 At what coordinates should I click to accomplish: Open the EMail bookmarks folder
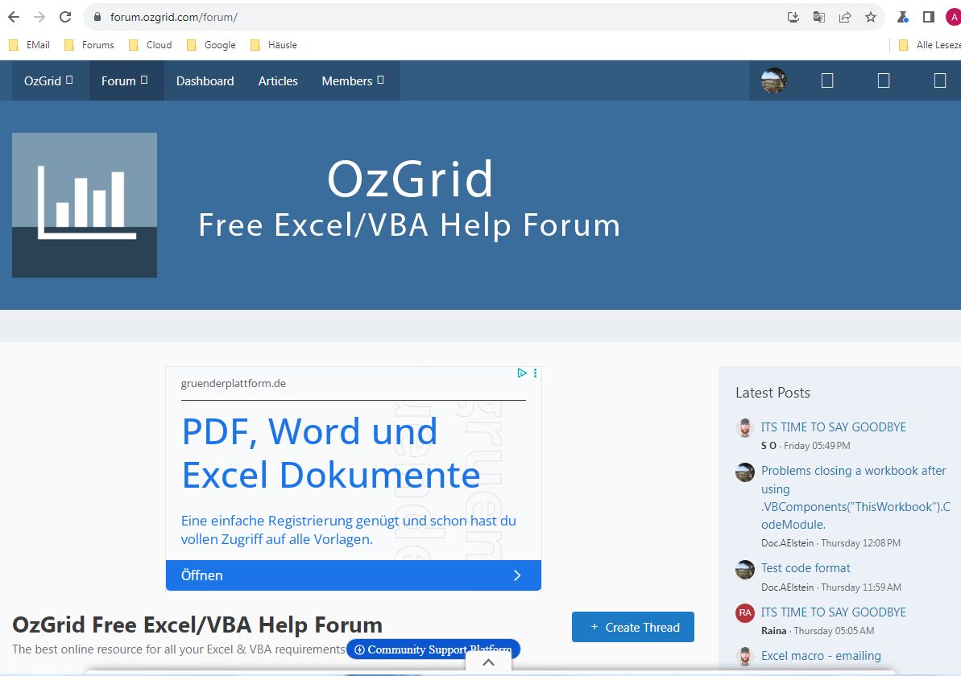point(30,45)
